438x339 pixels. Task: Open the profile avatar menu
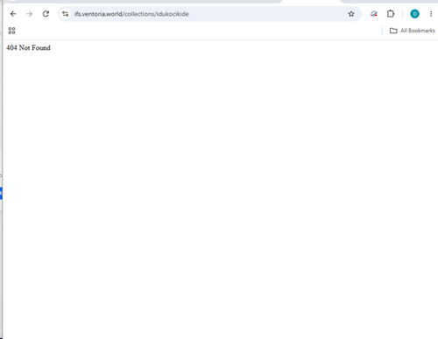click(414, 14)
